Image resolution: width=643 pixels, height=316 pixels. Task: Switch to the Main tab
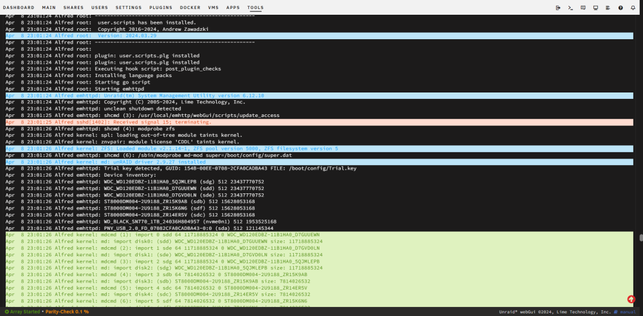(50, 7)
